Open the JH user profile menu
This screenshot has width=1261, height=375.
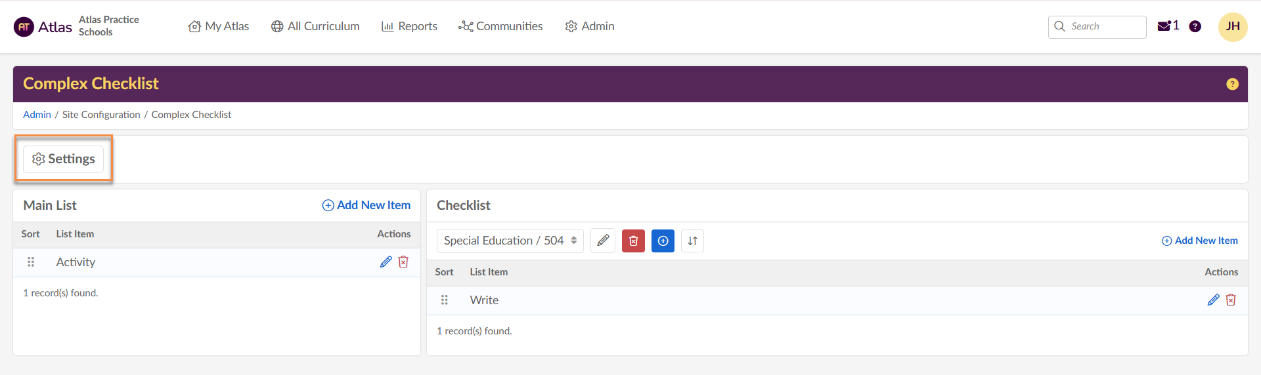(1233, 27)
